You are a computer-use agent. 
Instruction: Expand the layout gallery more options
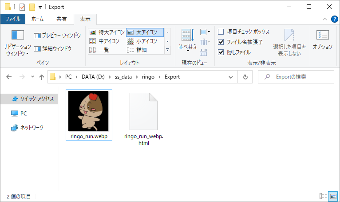tap(167, 50)
